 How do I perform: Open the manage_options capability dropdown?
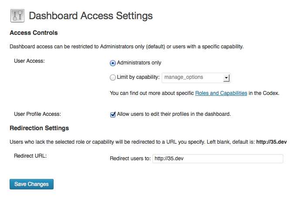tap(196, 78)
